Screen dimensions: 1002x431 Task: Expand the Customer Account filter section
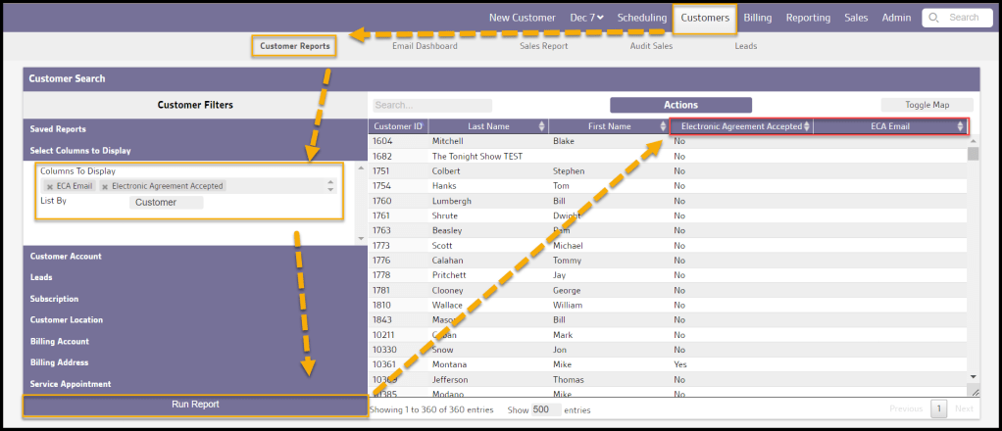66,257
